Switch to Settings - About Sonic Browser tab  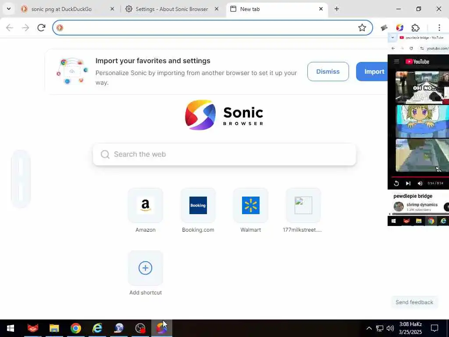pos(171,9)
